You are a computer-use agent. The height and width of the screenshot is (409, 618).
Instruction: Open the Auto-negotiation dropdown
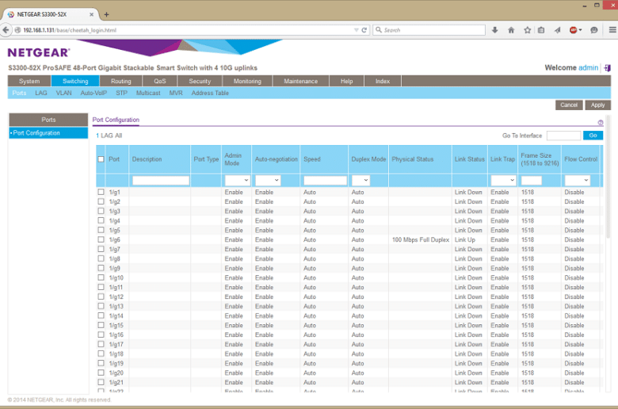click(x=268, y=180)
